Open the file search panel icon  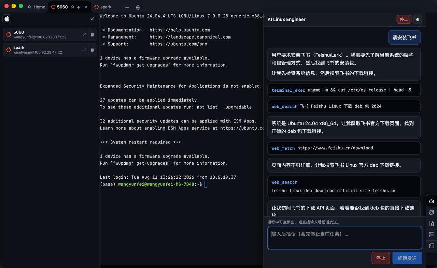(432, 223)
